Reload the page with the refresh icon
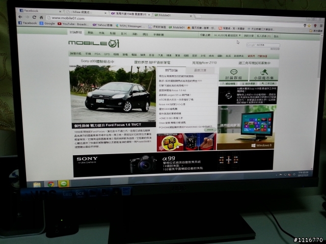The height and width of the screenshot is (244, 326). [34, 17]
